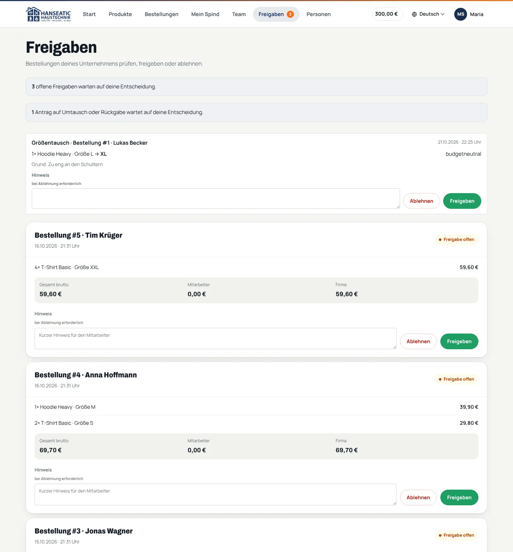The image size is (513, 552).
Task: Click the MS user avatar
Action: (461, 14)
